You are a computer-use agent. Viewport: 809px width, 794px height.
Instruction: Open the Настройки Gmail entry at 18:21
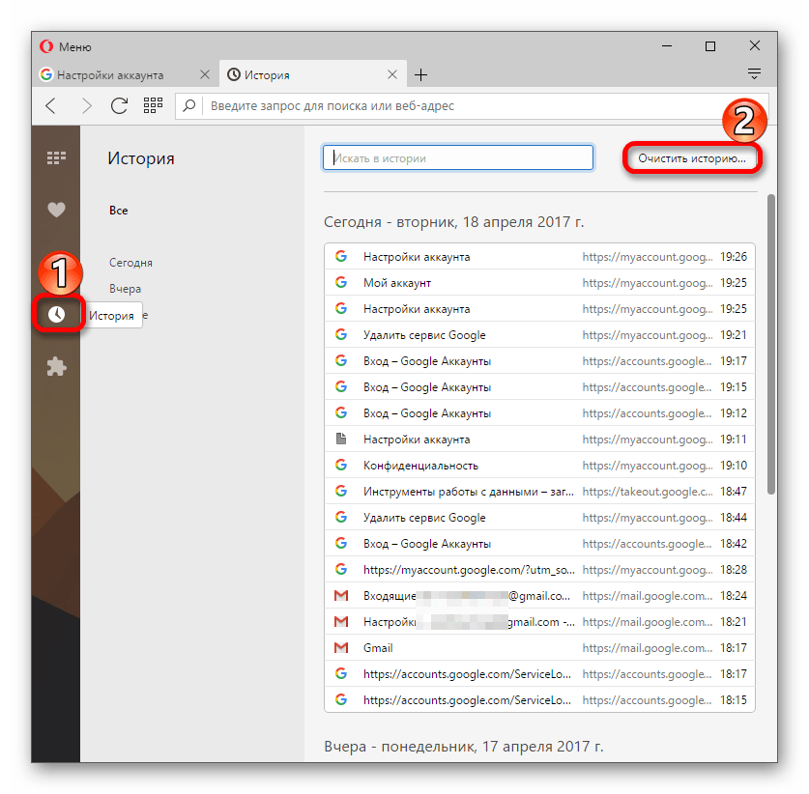pyautogui.click(x=539, y=622)
